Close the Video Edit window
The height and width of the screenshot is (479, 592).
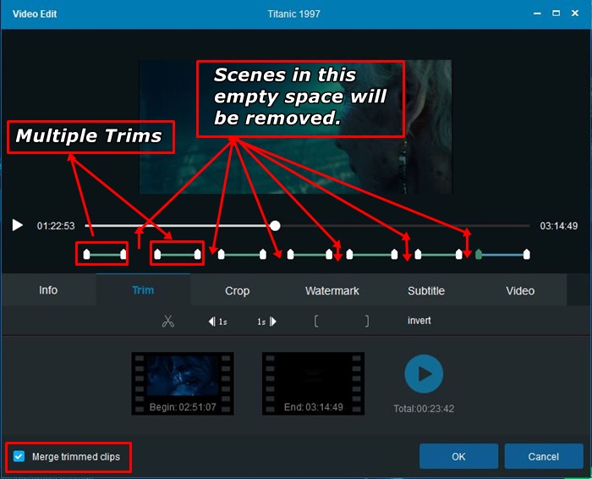point(575,14)
